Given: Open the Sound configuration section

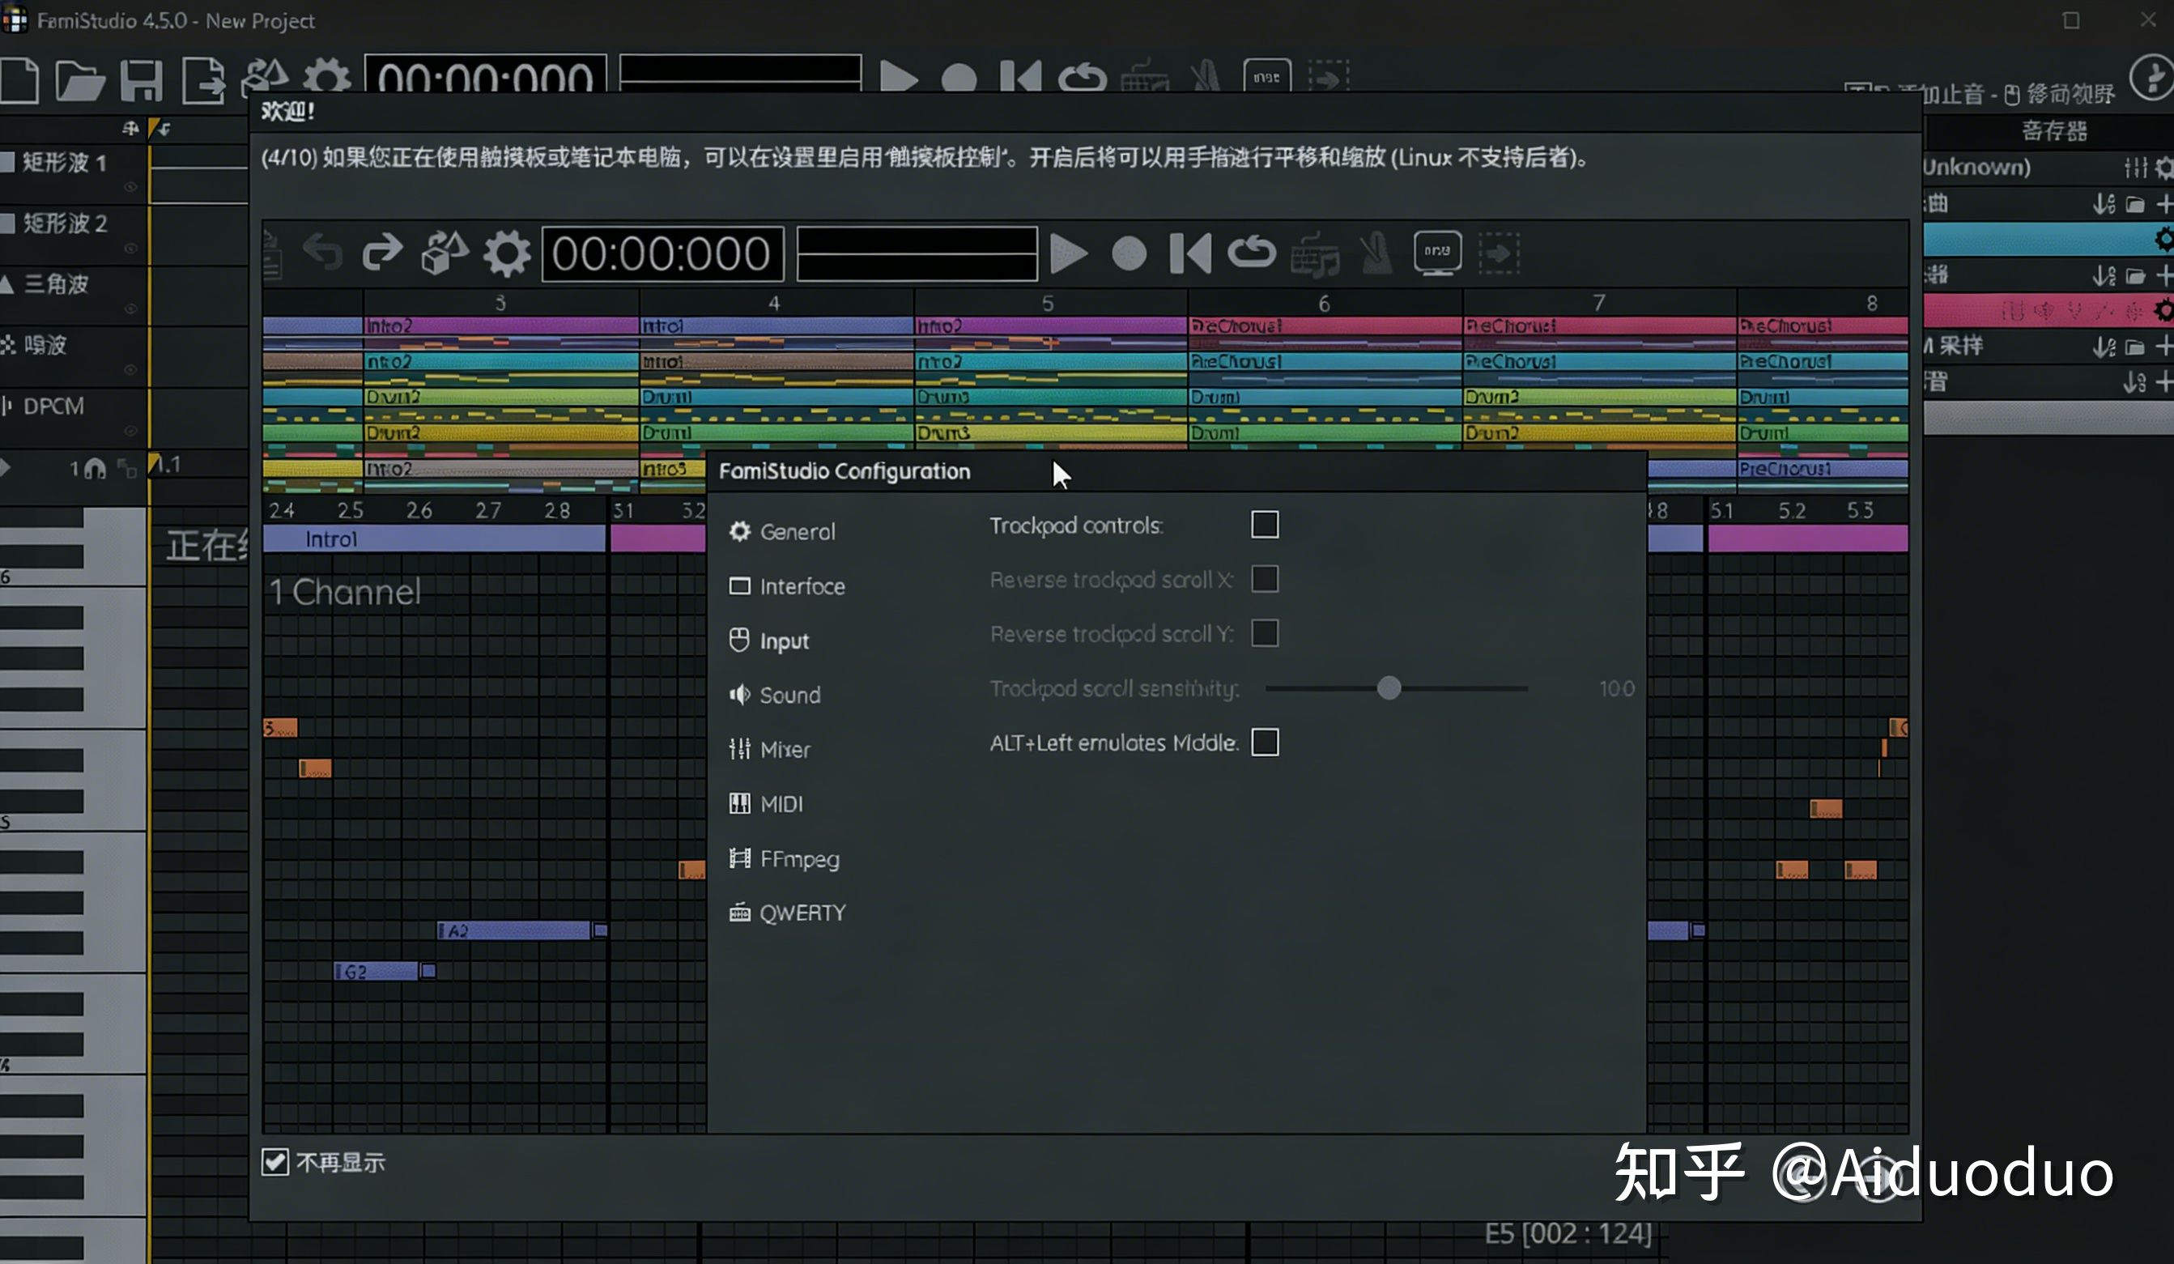Looking at the screenshot, I should [x=774, y=696].
